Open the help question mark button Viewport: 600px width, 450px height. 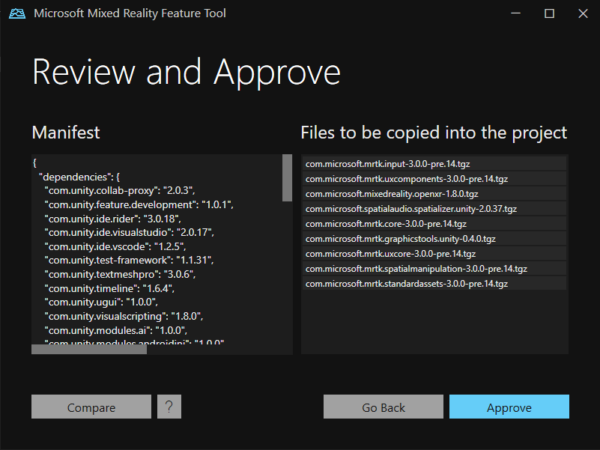pos(169,407)
